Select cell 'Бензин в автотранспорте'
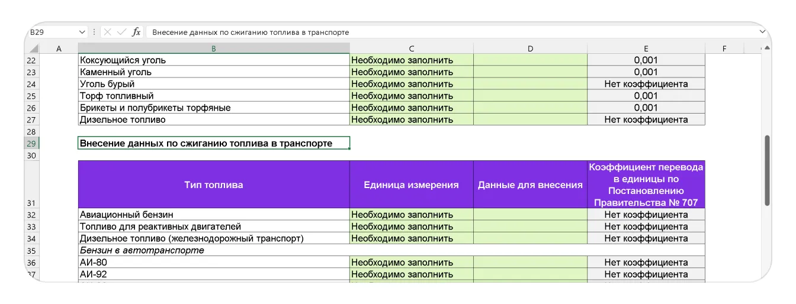 (214, 250)
